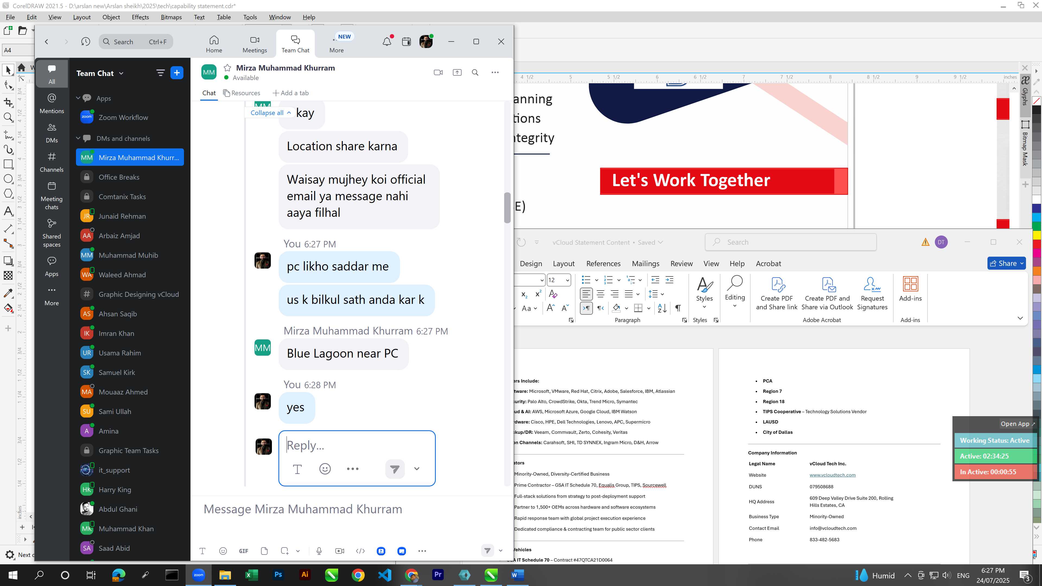Star the Mirza Muhammad Khurram chat
Viewport: 1042px width, 586px height.
[x=227, y=68]
